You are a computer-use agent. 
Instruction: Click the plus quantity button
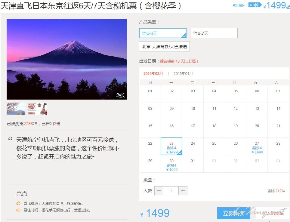click(183, 191)
